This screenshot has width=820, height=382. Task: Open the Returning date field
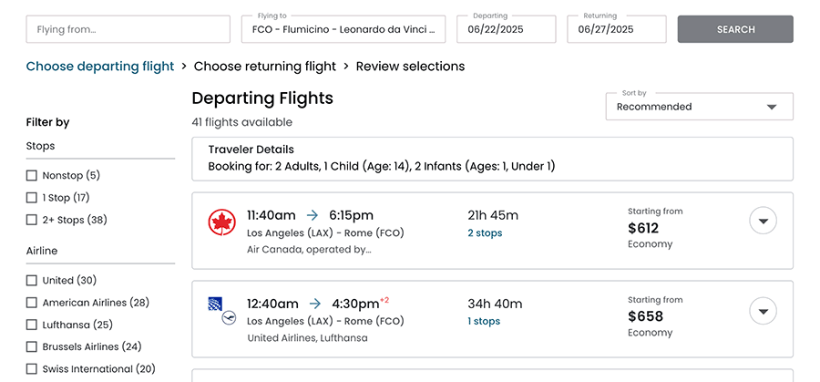click(x=616, y=29)
